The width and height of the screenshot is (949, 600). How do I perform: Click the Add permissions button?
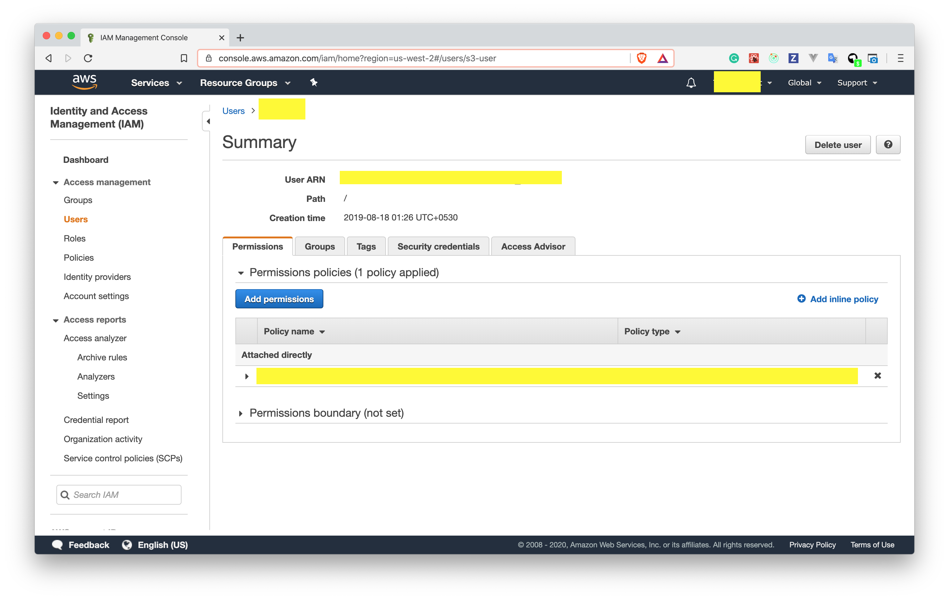pyautogui.click(x=279, y=299)
